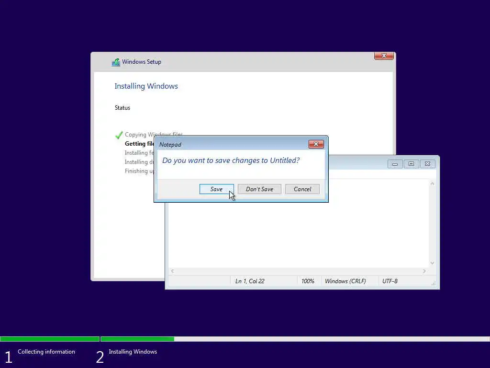The height and width of the screenshot is (368, 490).
Task: Click the 'Windows Setup' title text
Action: [x=142, y=62]
